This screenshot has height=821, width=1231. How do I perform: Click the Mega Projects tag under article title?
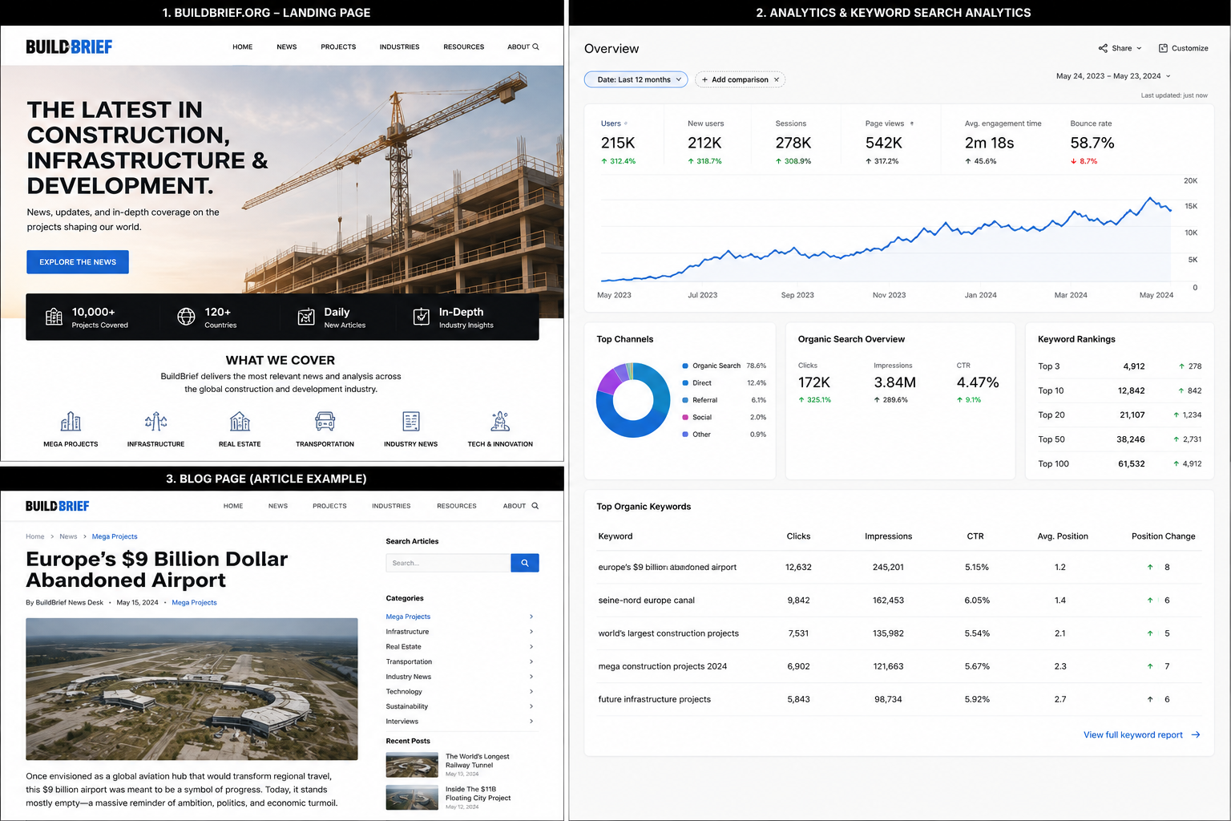tap(194, 602)
